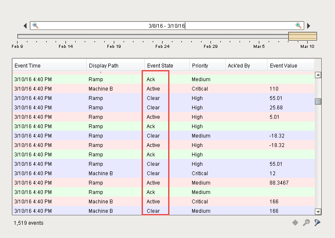Click the zoom in magnifier icon
This screenshot has width=335, height=238.
click(298, 26)
